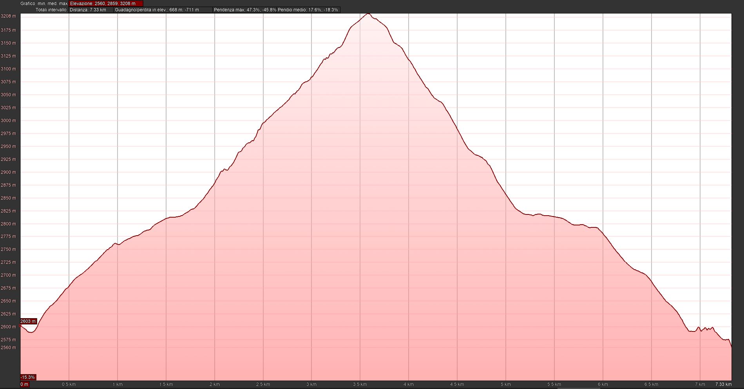Screen dimensions: 744x389
Task: Click the Pendenza max statistic
Action: point(244,10)
